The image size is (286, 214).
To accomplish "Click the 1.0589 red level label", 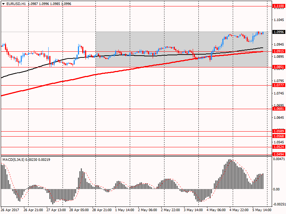I will 278,131.
